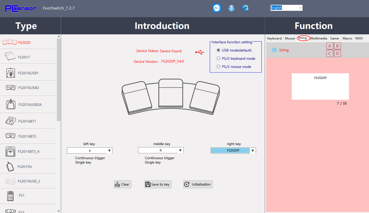Viewport: 369px width, 213px height.
Task: Switch to the Game tab
Action: pos(335,38)
